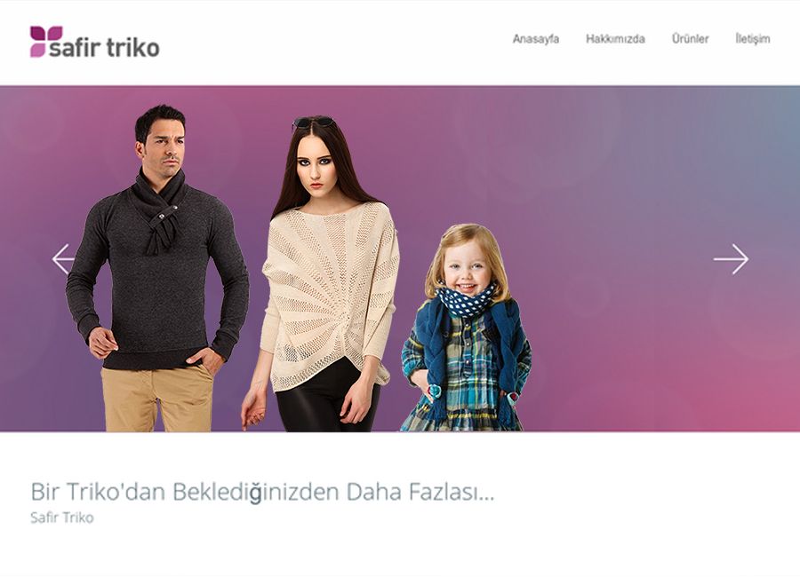Click the "safir triko" logo text
Viewport: 800px width, 577px height.
[104, 48]
